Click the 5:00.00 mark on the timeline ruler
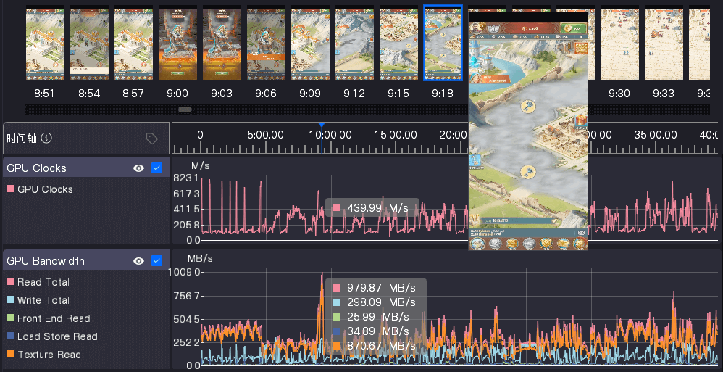This screenshot has width=723, height=372. pos(265,135)
